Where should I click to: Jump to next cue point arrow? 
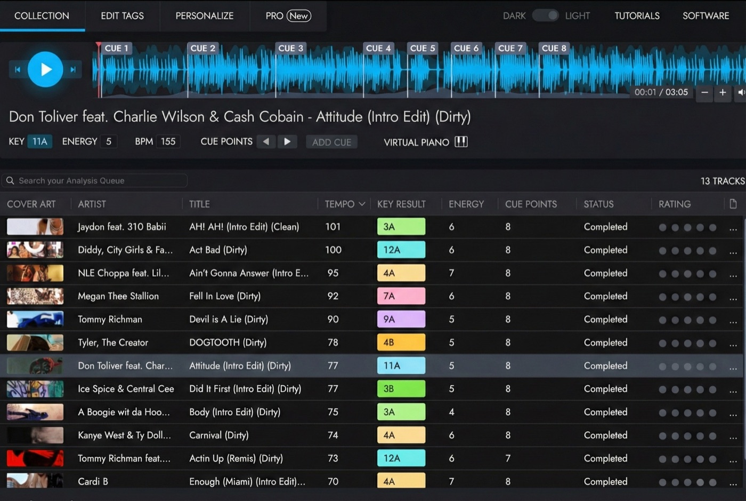pos(287,141)
